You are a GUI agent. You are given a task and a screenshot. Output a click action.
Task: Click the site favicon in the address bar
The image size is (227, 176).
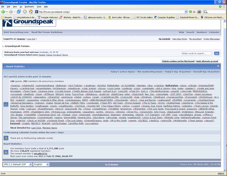pyautogui.click(x=37, y=12)
